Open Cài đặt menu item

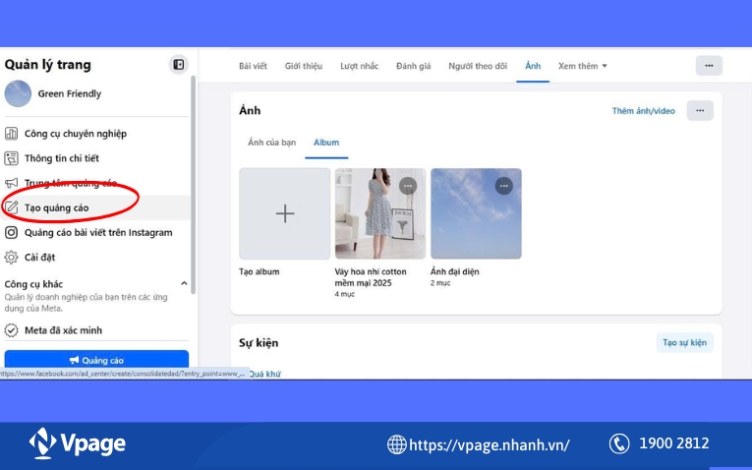coord(95,257)
